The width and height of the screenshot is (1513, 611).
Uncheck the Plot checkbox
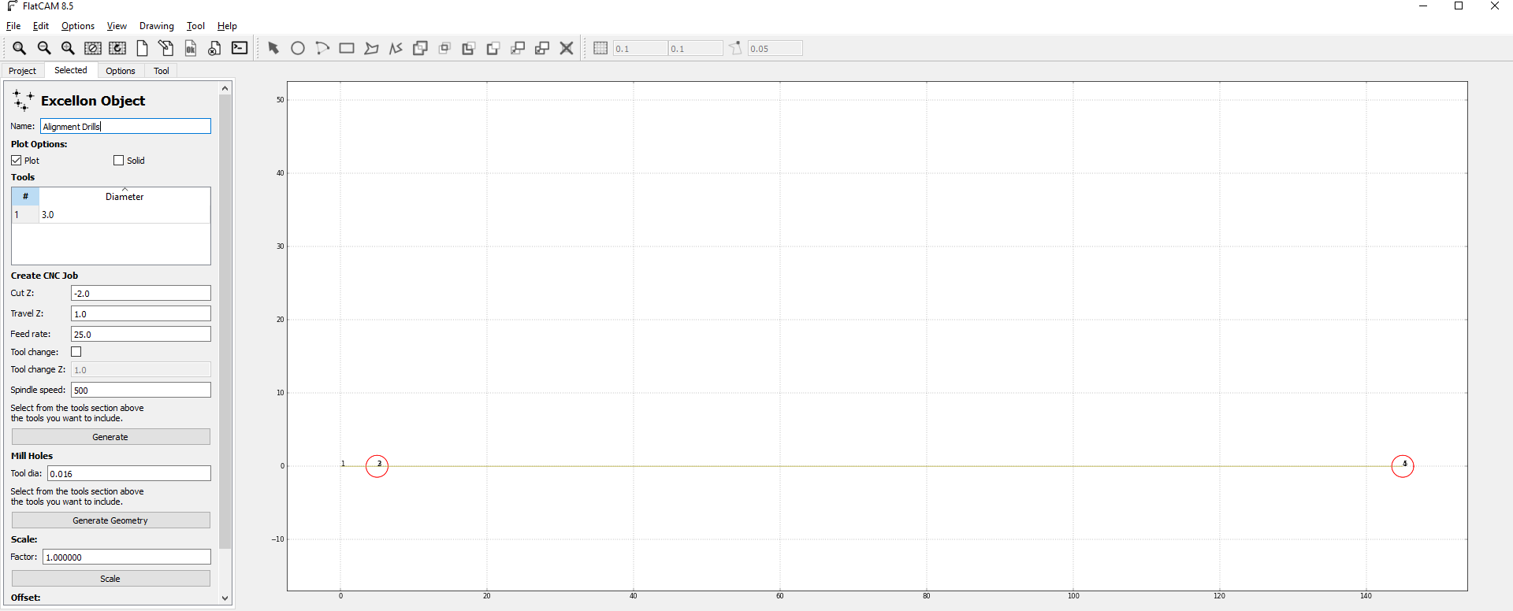point(17,161)
